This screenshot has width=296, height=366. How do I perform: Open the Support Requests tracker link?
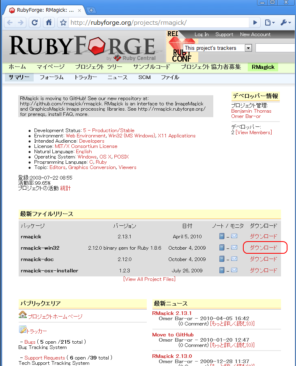[45, 358]
